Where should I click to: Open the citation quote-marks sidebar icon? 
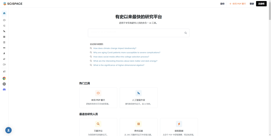click(x=4, y=48)
